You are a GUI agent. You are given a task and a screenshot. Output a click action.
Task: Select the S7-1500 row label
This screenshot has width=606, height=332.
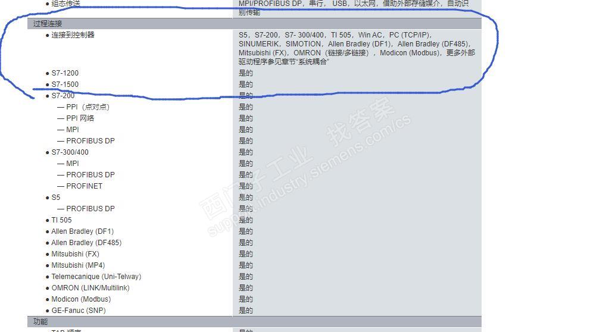(x=65, y=84)
